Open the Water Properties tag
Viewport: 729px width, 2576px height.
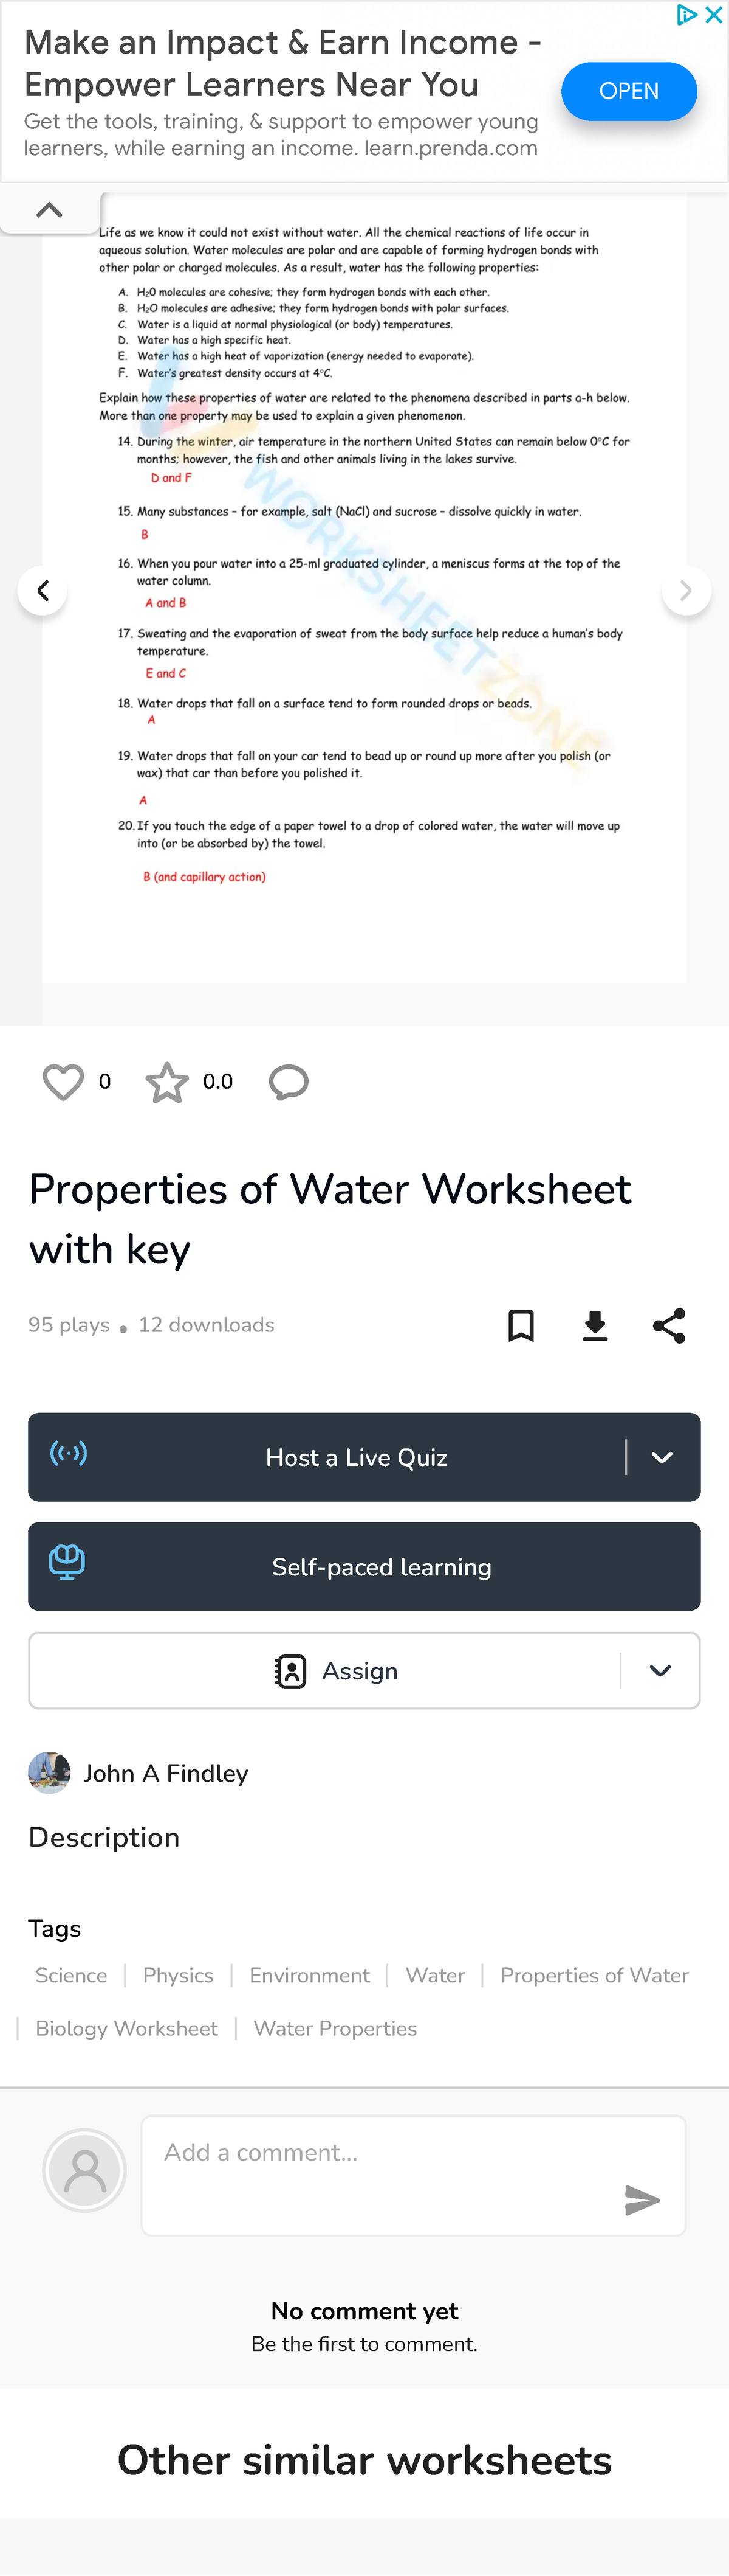tap(335, 2028)
